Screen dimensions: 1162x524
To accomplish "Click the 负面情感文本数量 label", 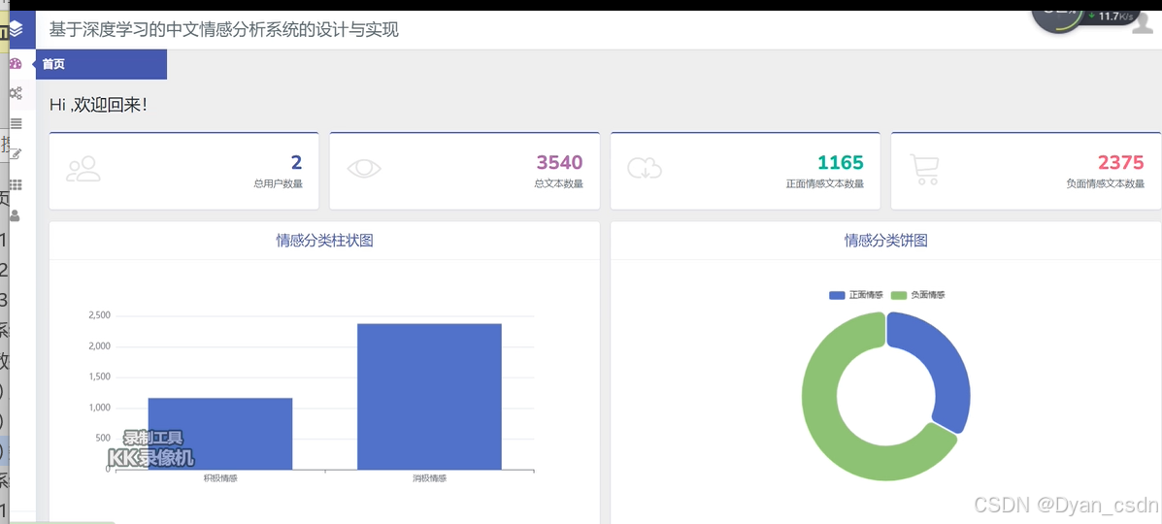I will tap(1106, 183).
